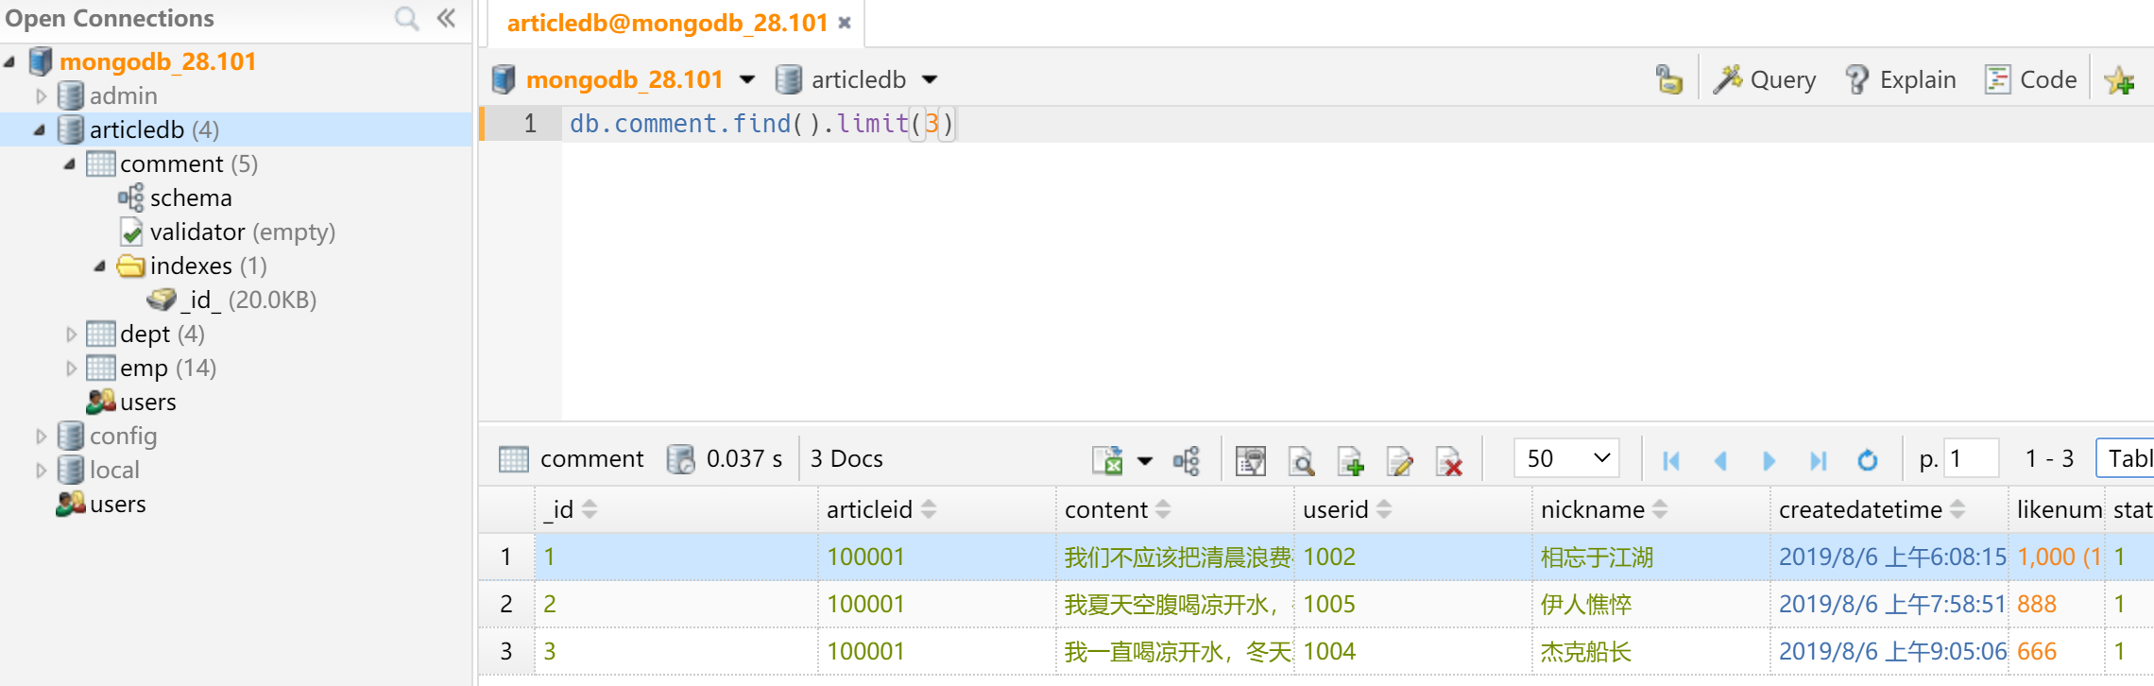
Task: Refresh the query results
Action: 1867,460
